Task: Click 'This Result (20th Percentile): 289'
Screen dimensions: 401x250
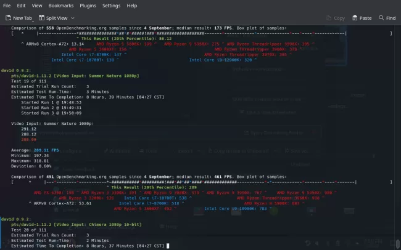Action: (x=154, y=187)
